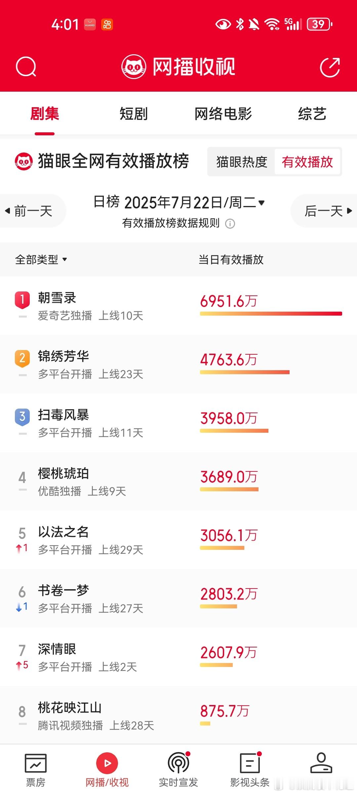Select the 综艺 tab
The image size is (357, 794).
click(312, 114)
